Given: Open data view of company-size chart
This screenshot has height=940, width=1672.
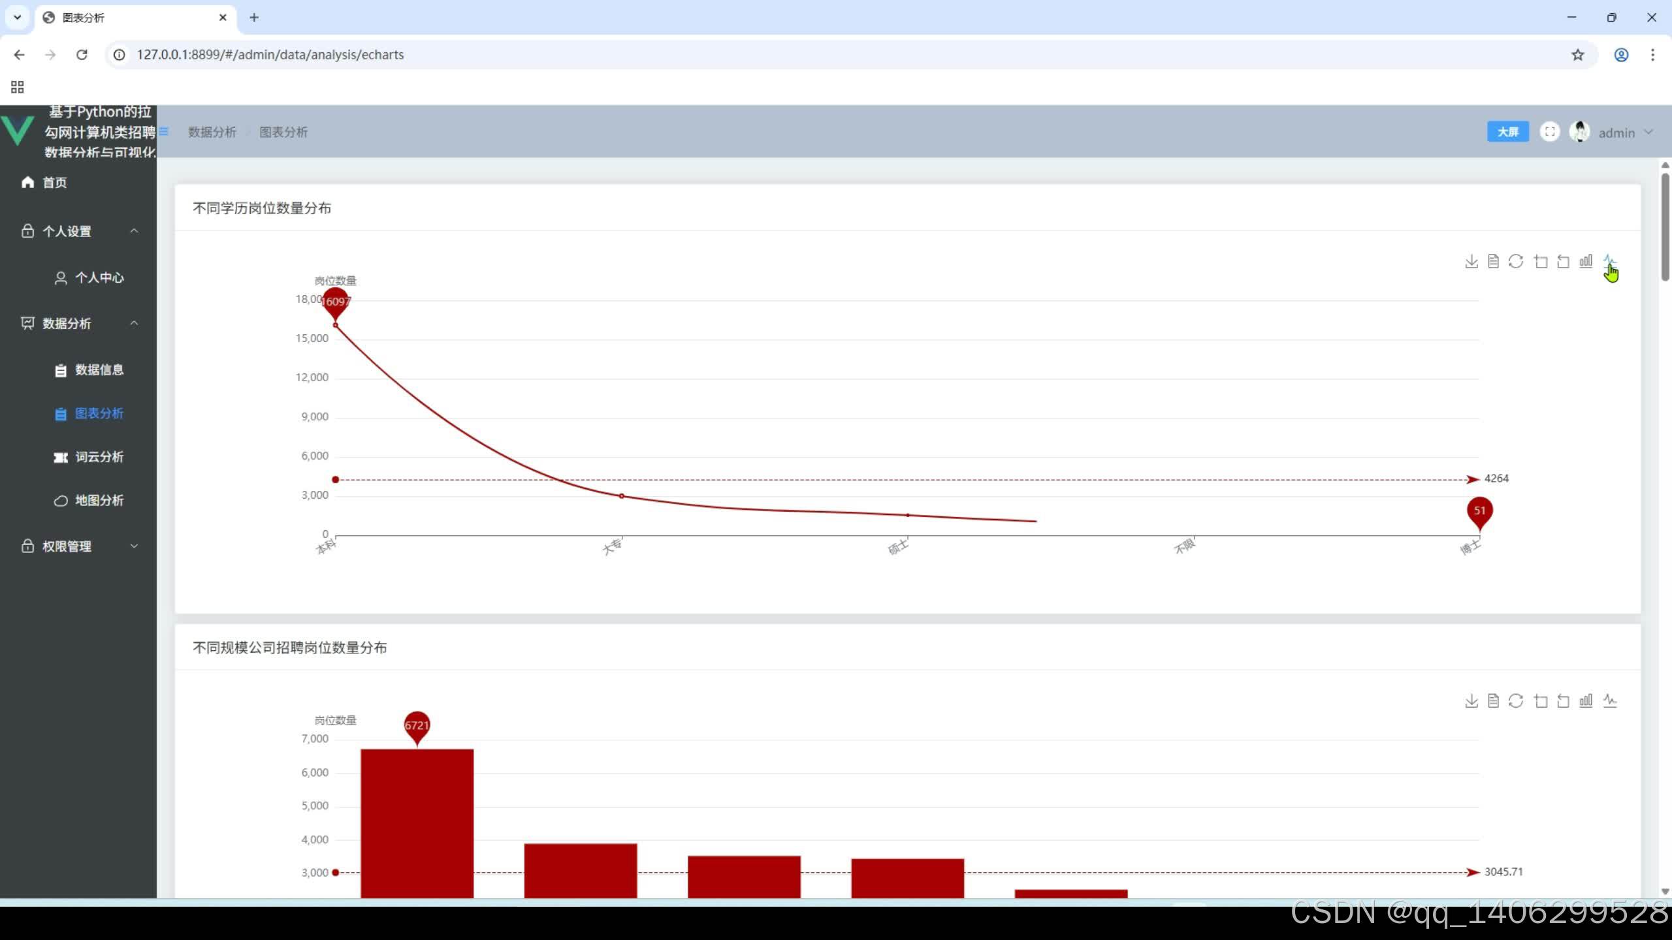Looking at the screenshot, I should (x=1493, y=701).
